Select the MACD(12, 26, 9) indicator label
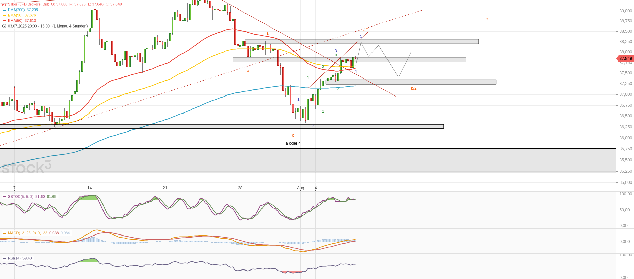 [22, 233]
